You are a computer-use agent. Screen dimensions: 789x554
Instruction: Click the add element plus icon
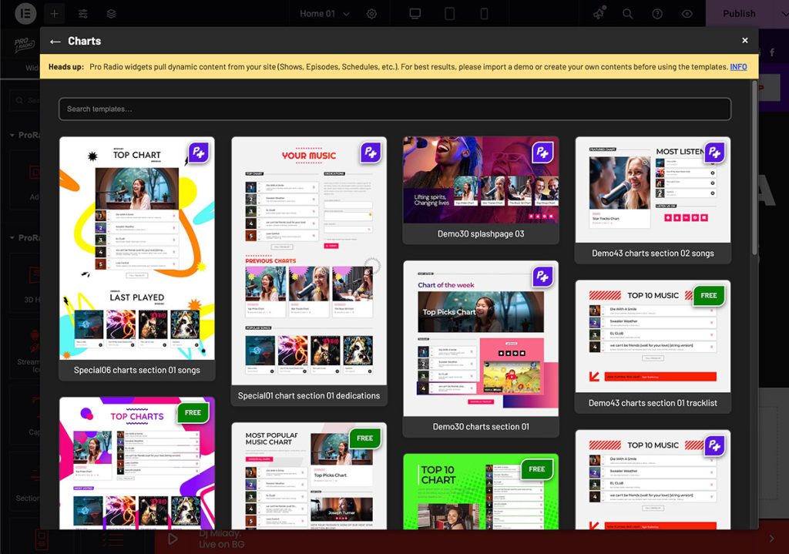(x=55, y=14)
